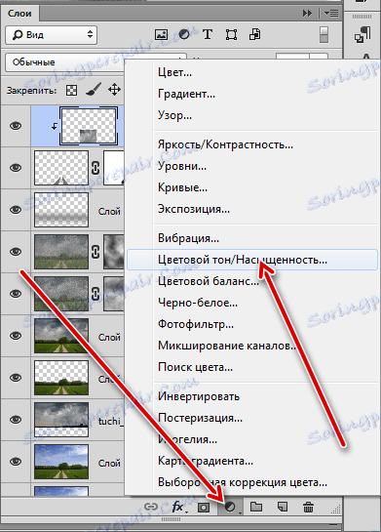381x532 pixels.
Task: Open the layer styles fx button
Action: [x=178, y=508]
